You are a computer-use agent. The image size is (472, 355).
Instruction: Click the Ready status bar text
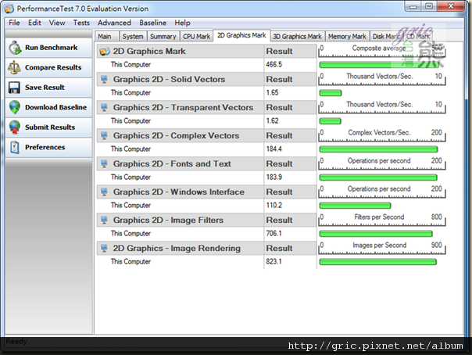tap(16, 342)
